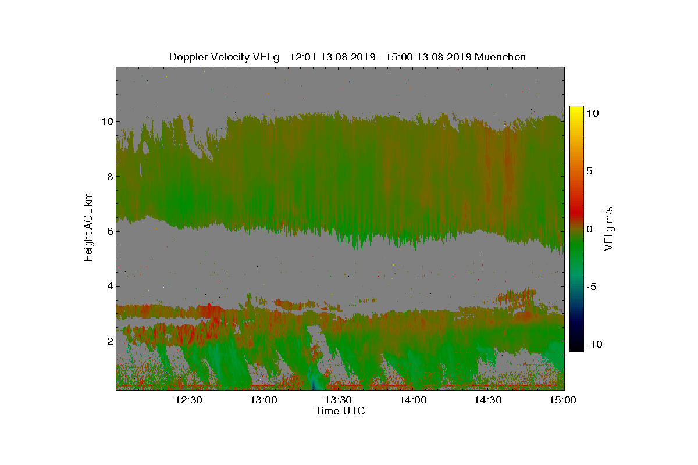Click the height tick label 10
Viewport: 698px width, 465px height.
[106, 121]
